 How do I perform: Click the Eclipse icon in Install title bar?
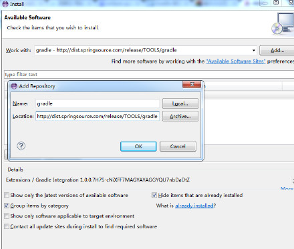point(5,4)
